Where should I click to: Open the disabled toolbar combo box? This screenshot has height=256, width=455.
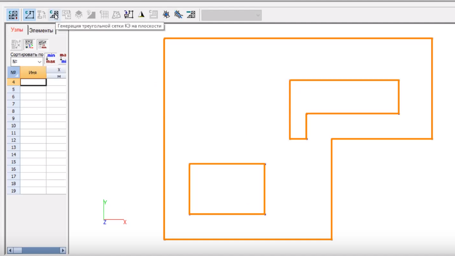231,15
